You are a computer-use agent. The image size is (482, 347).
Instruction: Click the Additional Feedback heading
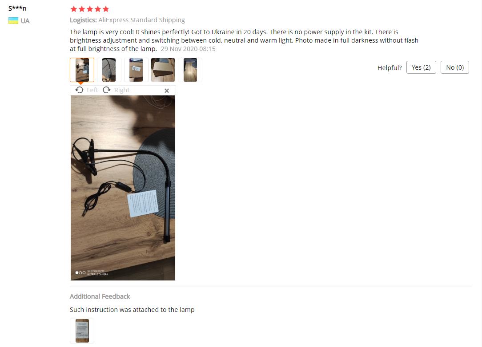(100, 296)
